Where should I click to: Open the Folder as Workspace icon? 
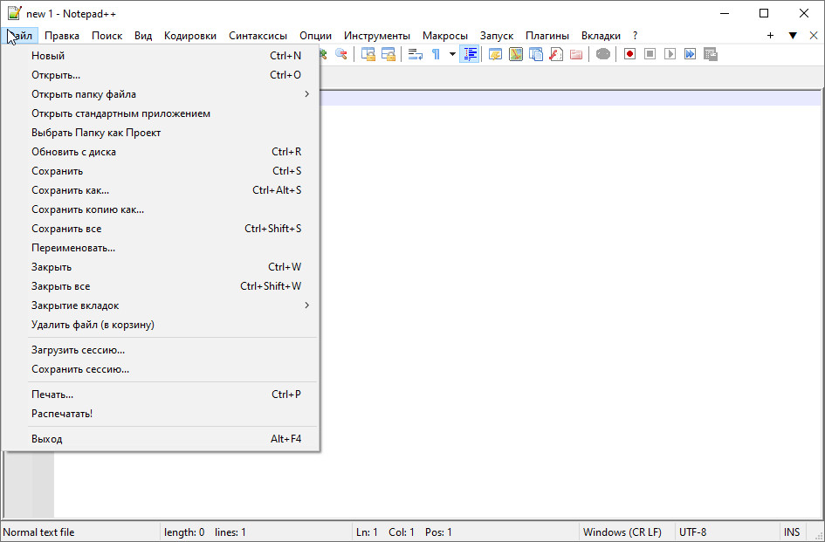576,54
